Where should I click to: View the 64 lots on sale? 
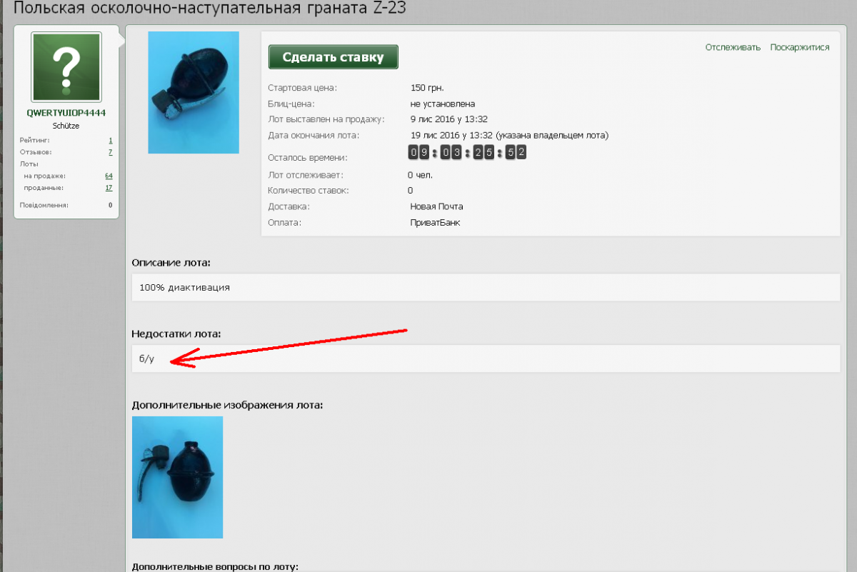(109, 176)
